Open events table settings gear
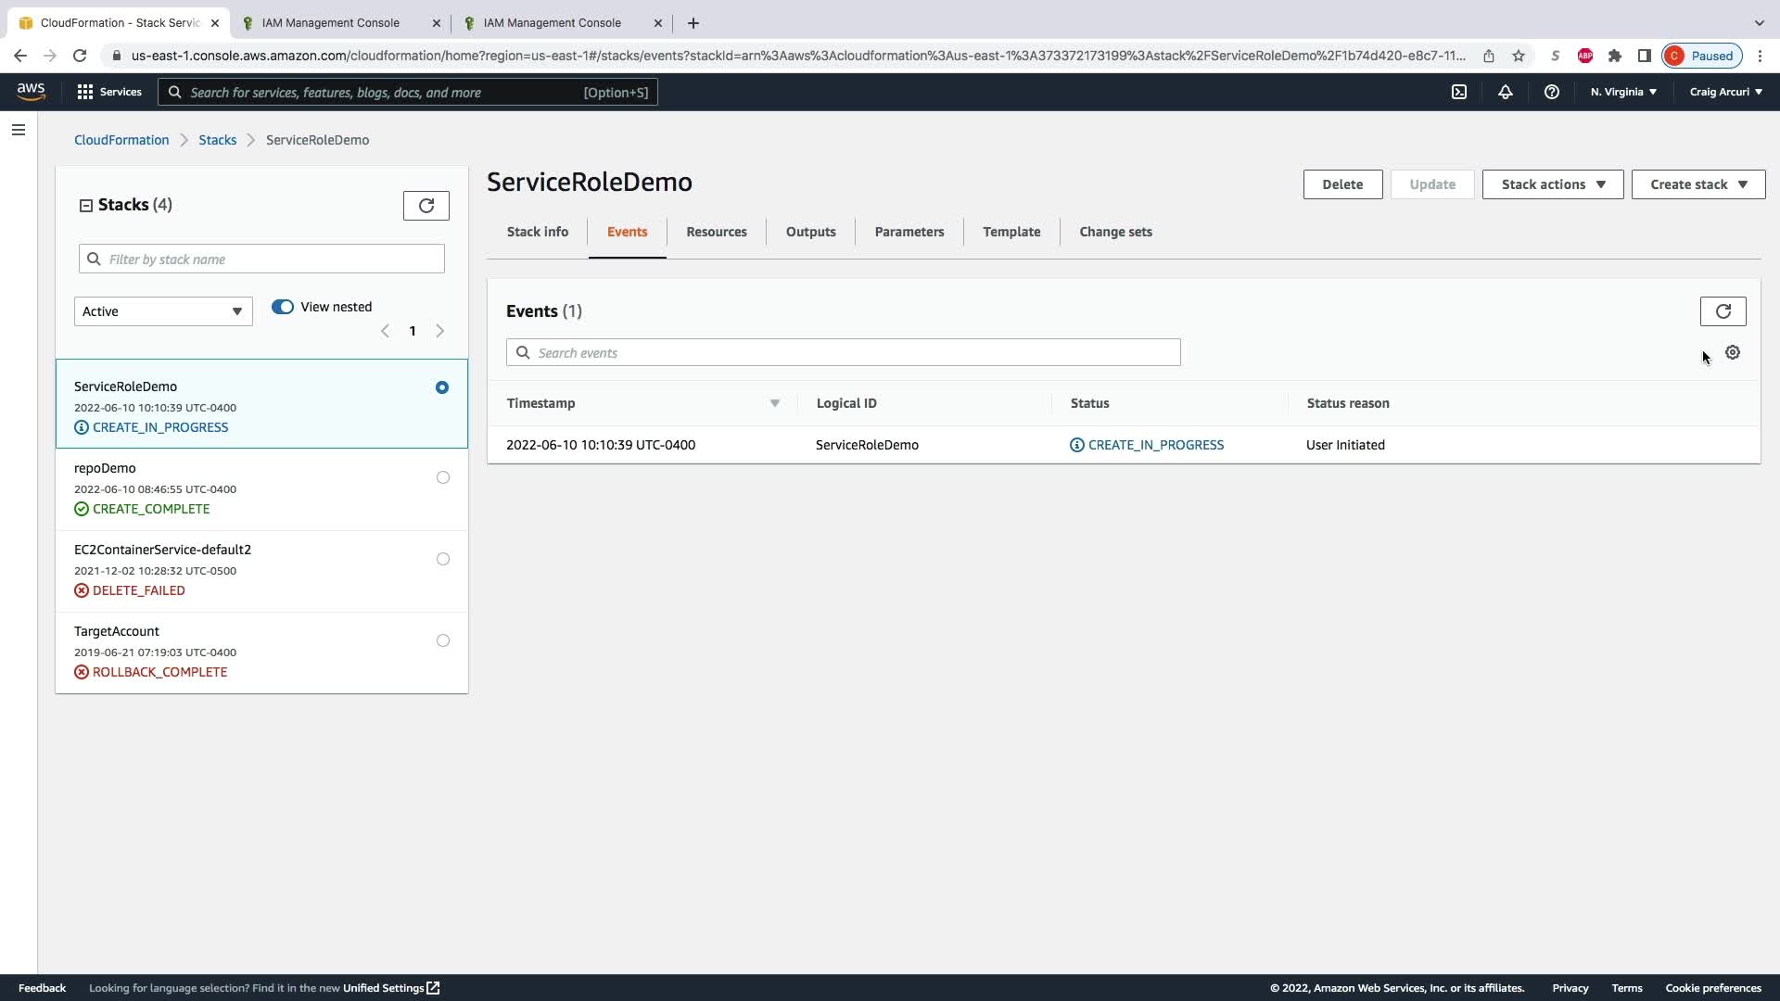The height and width of the screenshot is (1001, 1780). click(x=1732, y=352)
